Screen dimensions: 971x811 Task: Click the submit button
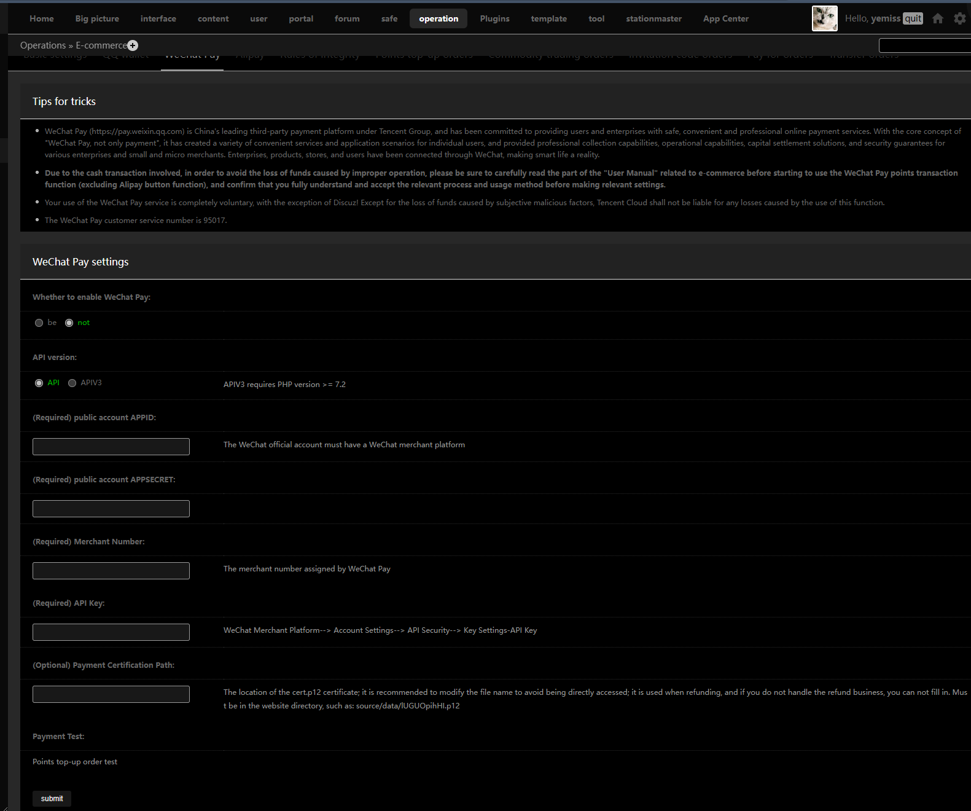tap(52, 799)
